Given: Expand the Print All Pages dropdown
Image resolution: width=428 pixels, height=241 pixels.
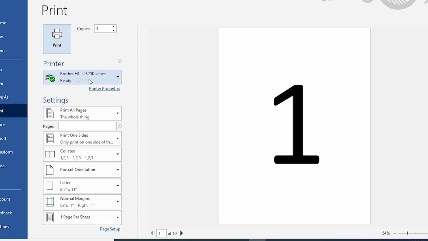Looking at the screenshot, I should tap(82, 114).
